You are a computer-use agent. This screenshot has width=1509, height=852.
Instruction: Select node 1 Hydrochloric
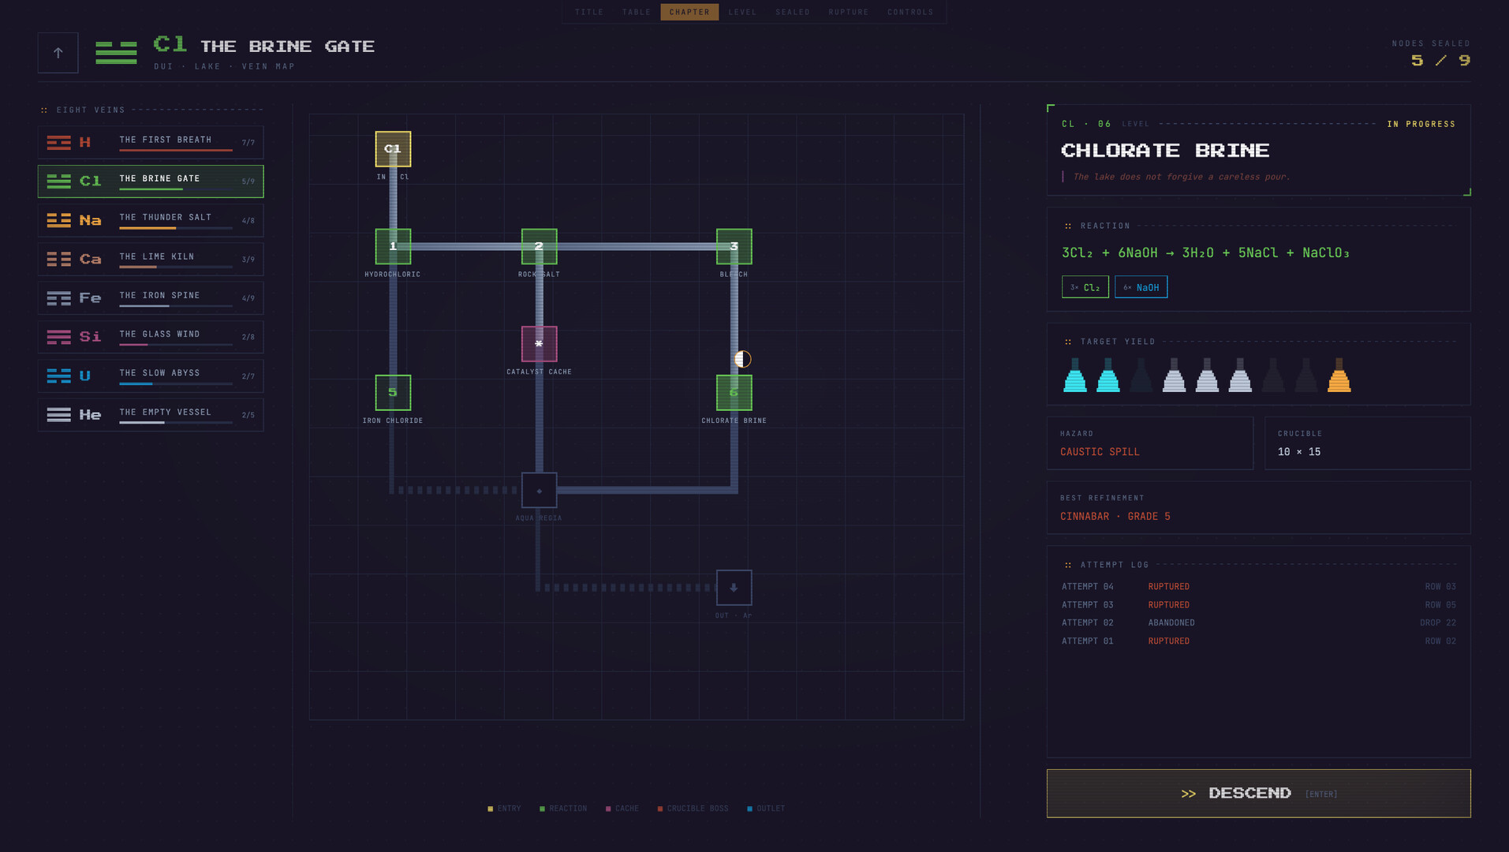coord(393,246)
